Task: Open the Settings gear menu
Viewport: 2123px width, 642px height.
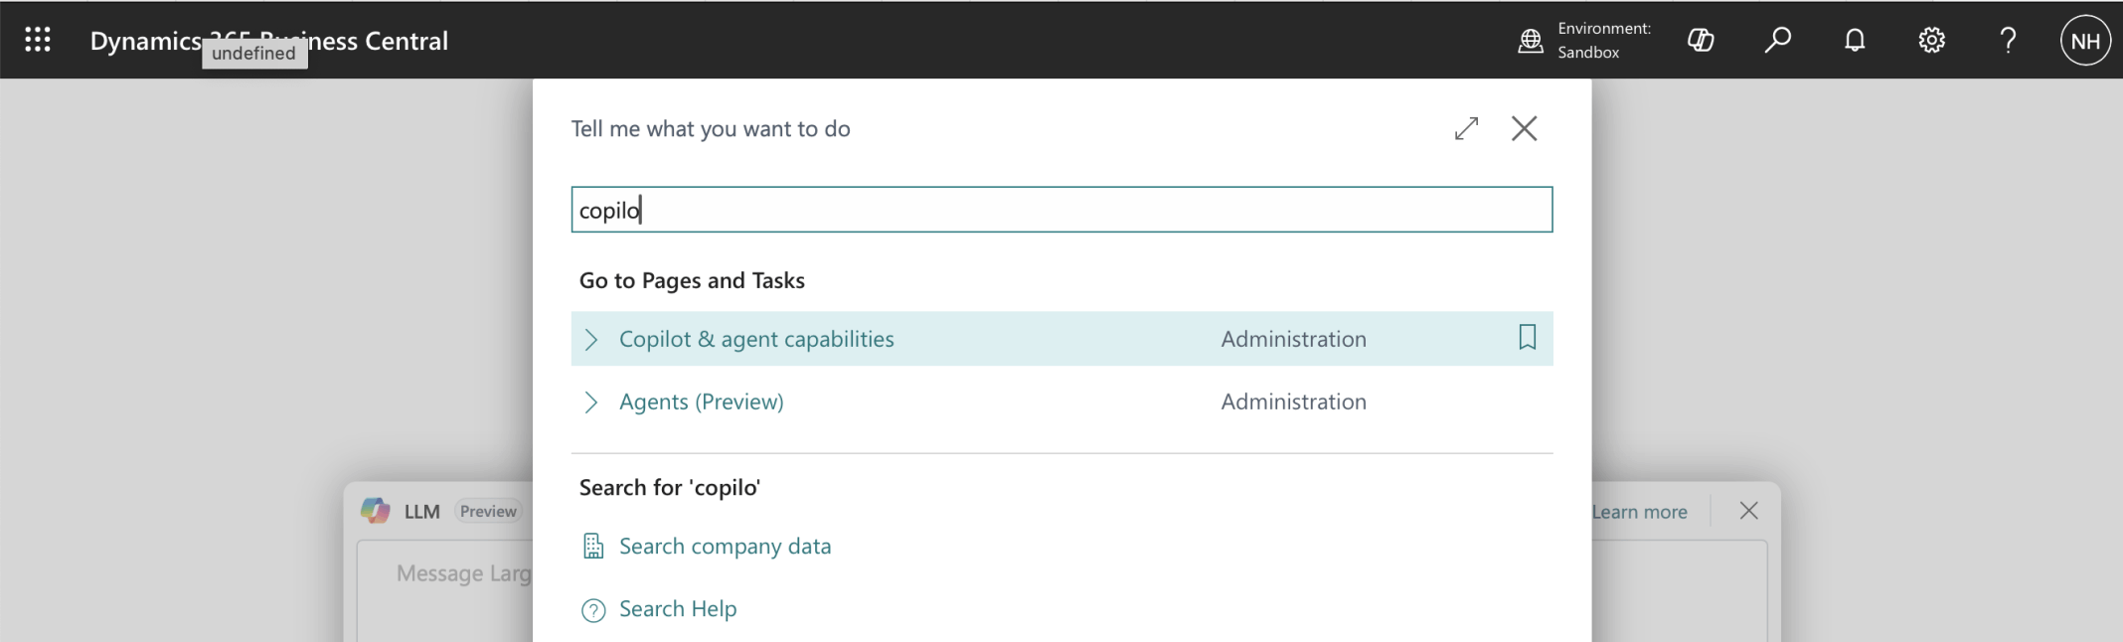Action: (x=1931, y=41)
